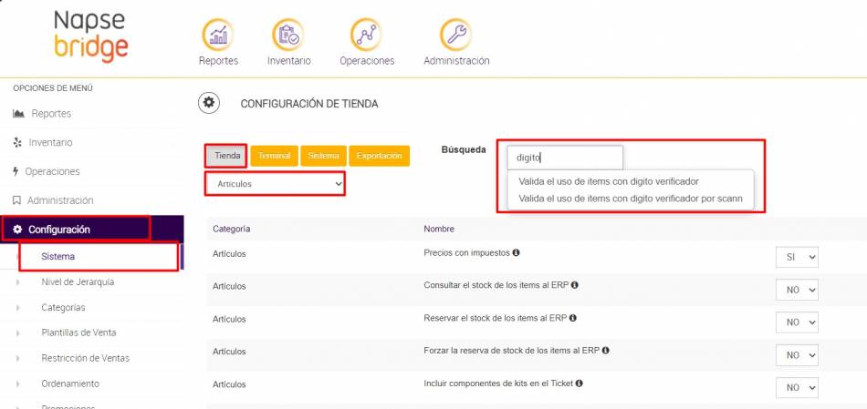
Task: Click the Inventario clipboard icon
Action: click(x=288, y=36)
